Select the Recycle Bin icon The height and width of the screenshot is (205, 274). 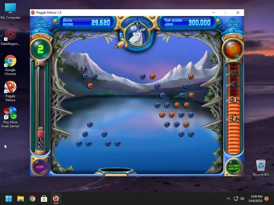(x=261, y=168)
